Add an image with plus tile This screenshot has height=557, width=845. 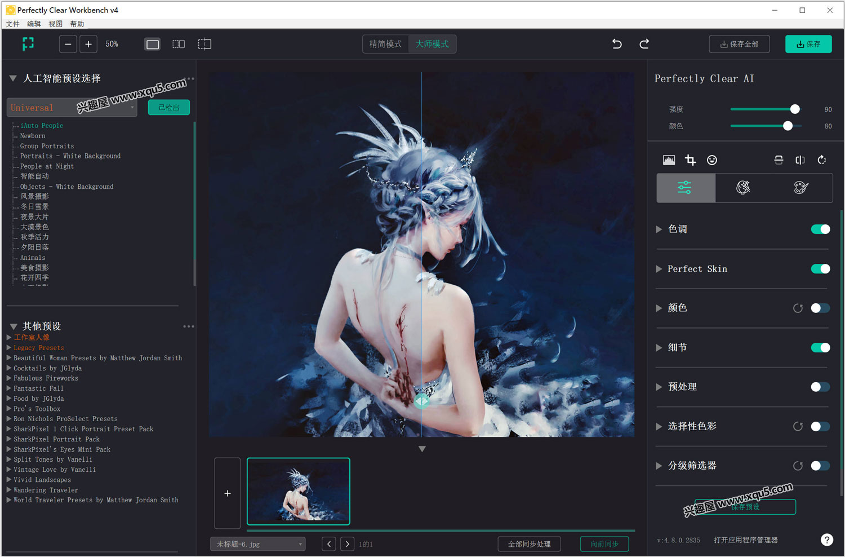pyautogui.click(x=228, y=493)
